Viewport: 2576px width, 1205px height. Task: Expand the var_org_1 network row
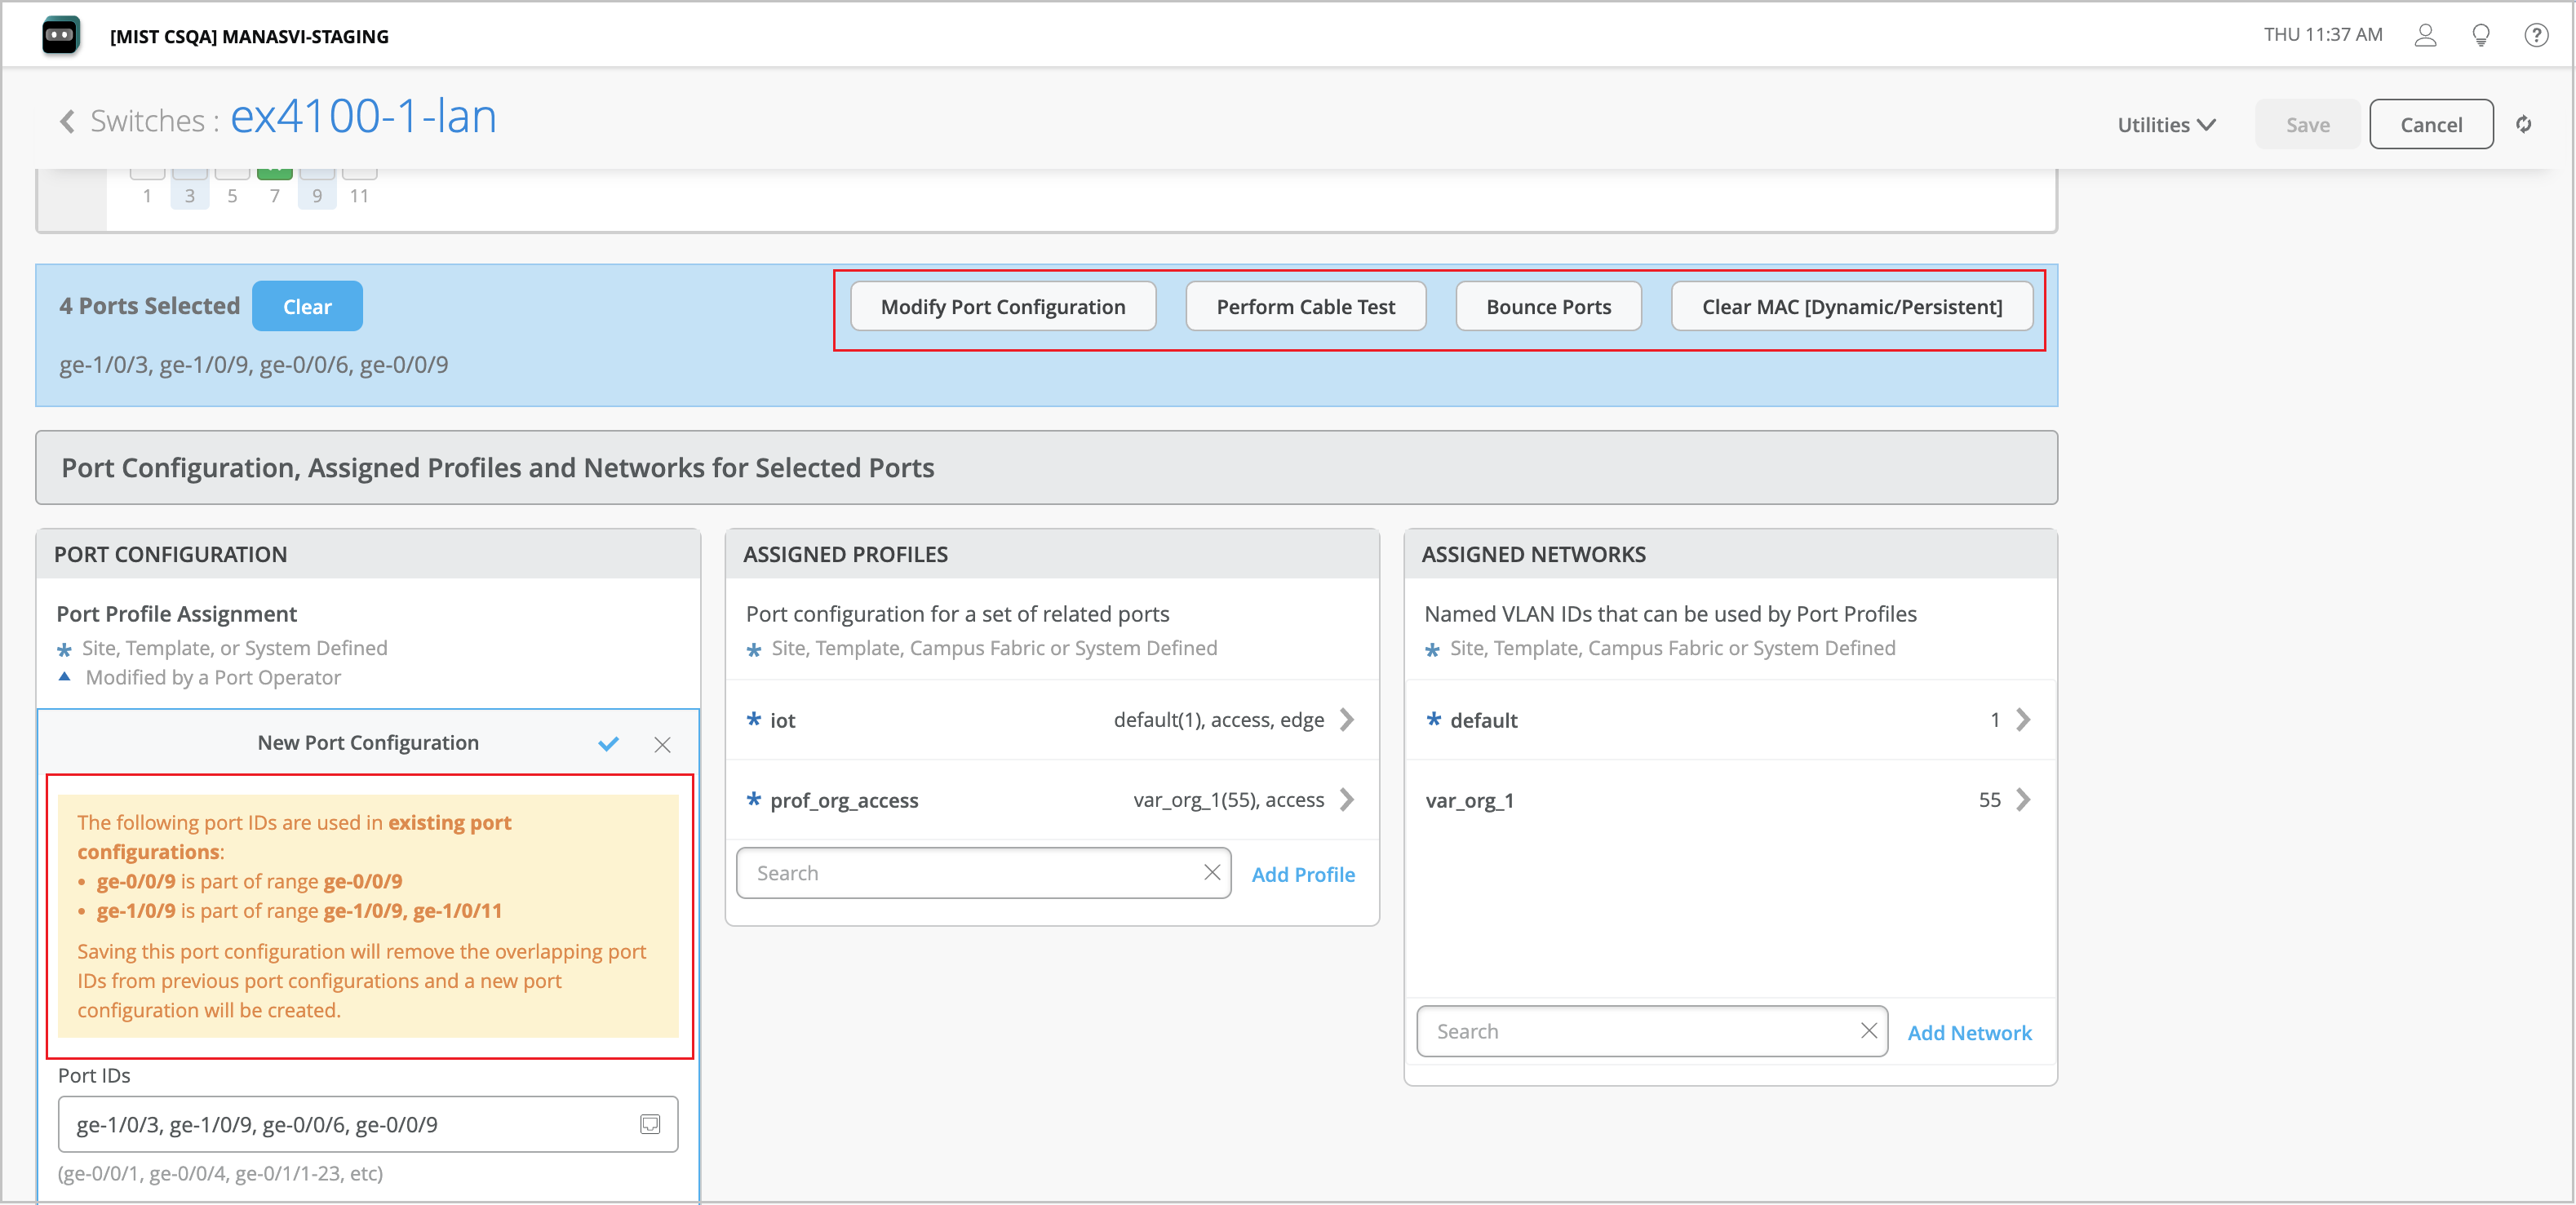[x=2023, y=800]
